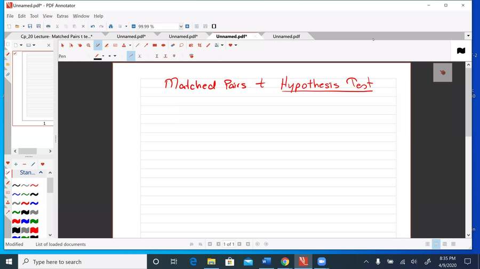
Task: Open the tab list dropdown arrow
Action: pos(468,36)
